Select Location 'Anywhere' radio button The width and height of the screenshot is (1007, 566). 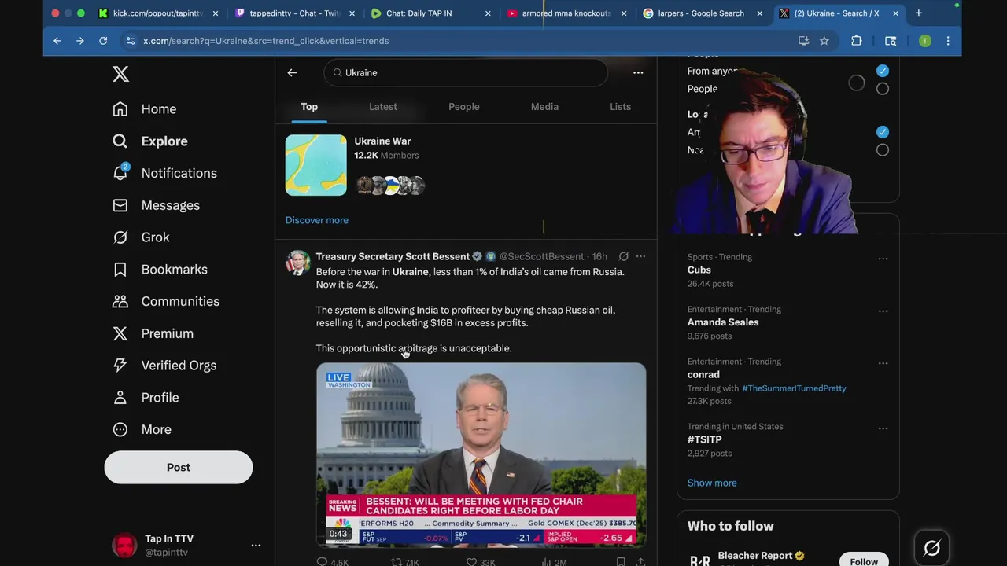pyautogui.click(x=883, y=132)
